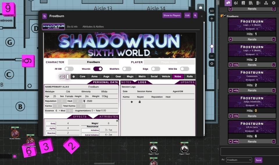Screen dimensions: 279x165
Task: Open the Art Library sidebar tab
Action: pyautogui.click(x=236, y=3)
